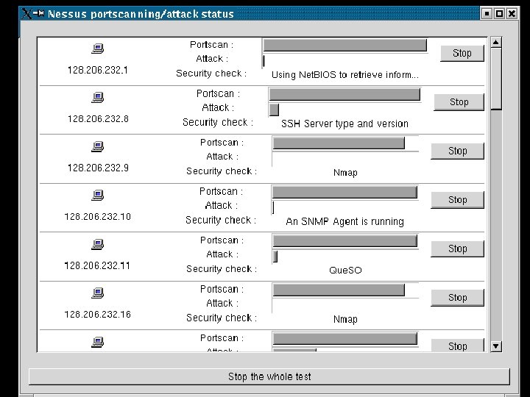Image resolution: width=530 pixels, height=397 pixels.
Task: Stop the SNMP check on 128.206.232.10
Action: (x=457, y=200)
